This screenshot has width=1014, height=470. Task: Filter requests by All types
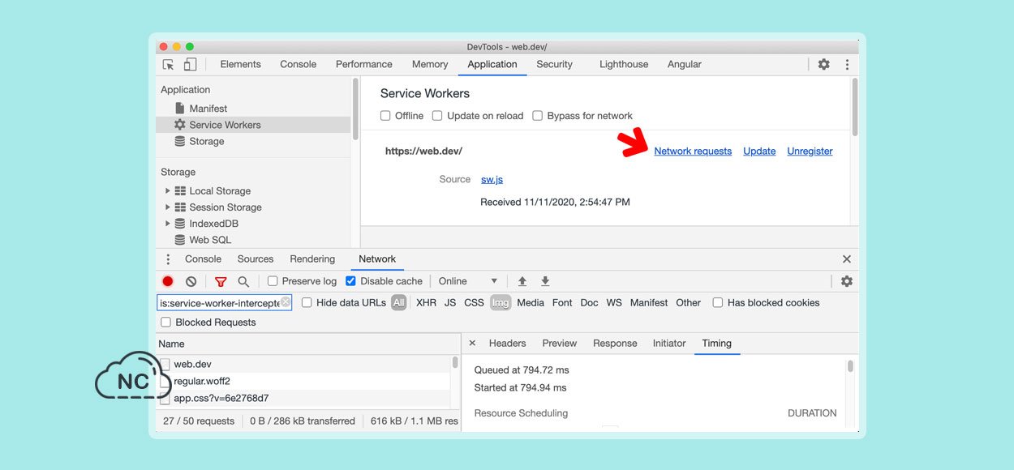[398, 303]
